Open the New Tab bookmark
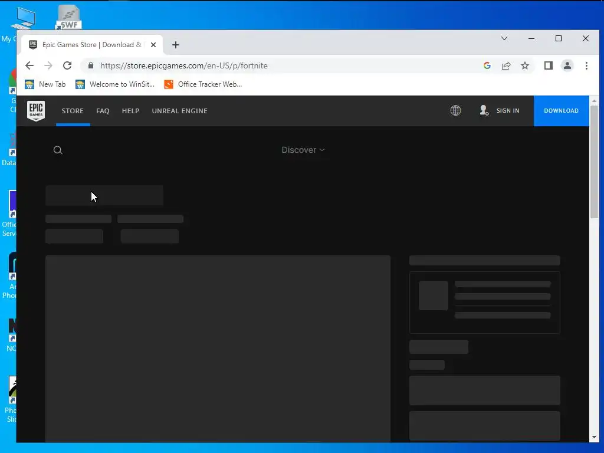The image size is (604, 453). [x=45, y=84]
